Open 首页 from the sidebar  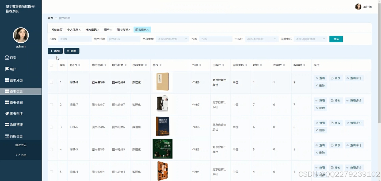pyautogui.click(x=21, y=57)
